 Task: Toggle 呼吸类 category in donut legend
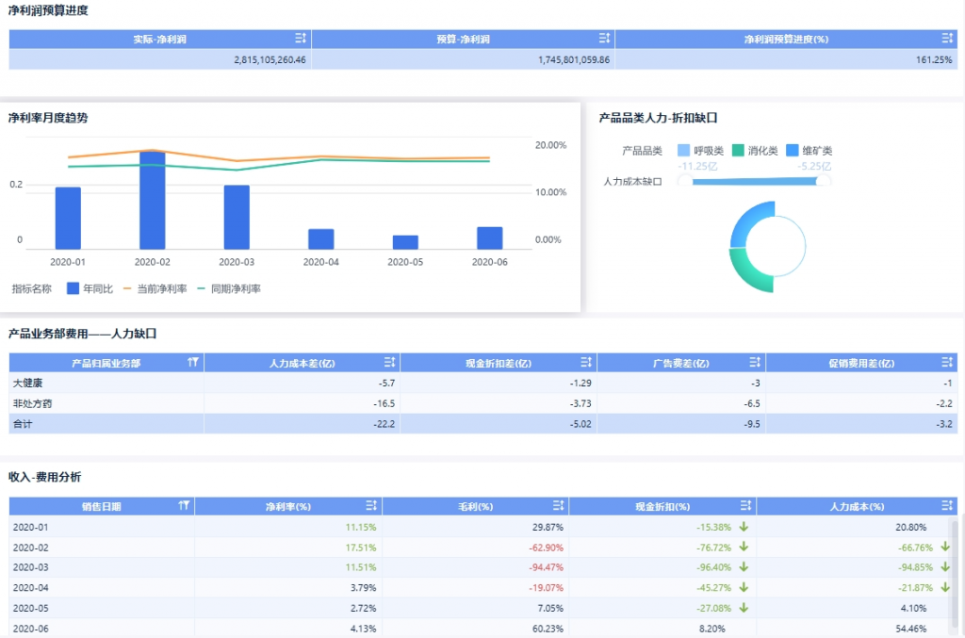coord(700,151)
